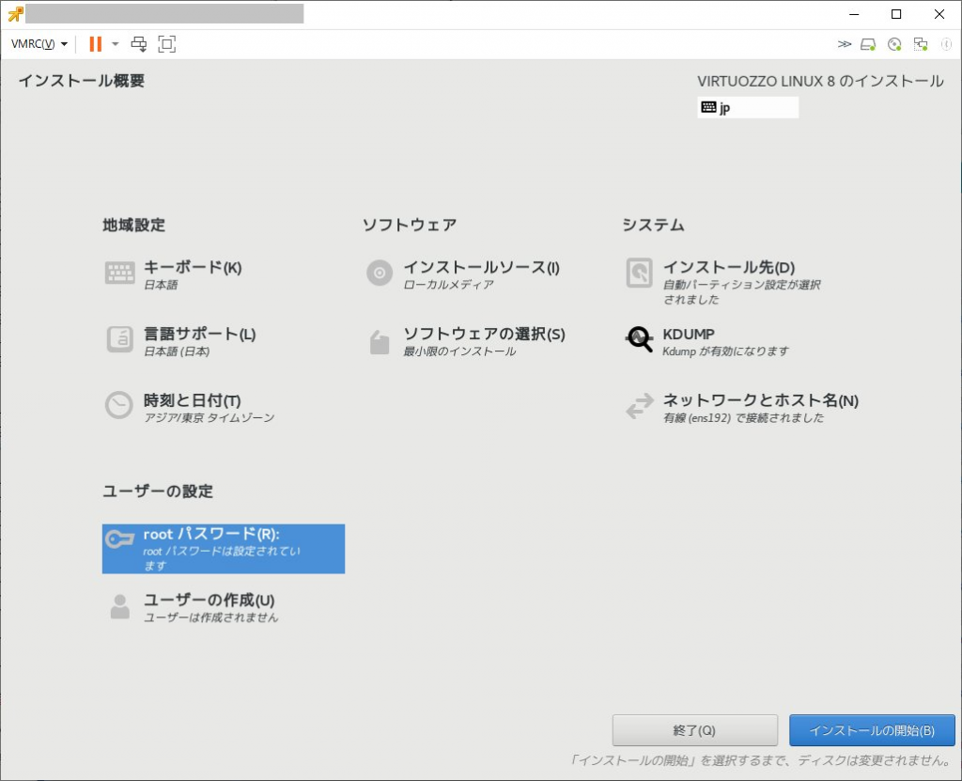
Task: Expand the toolbar chevron icon
Action: coord(845,44)
